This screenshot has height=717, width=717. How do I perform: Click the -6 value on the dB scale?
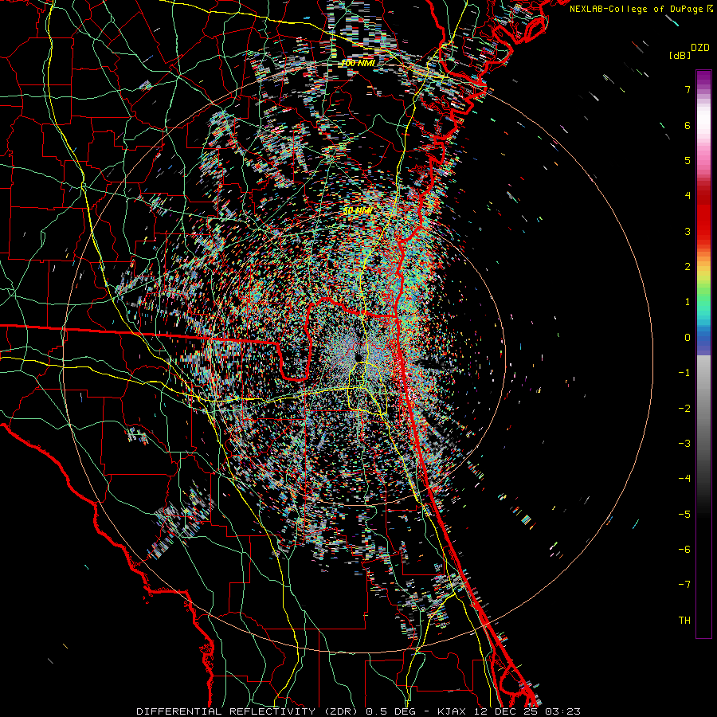684,549
